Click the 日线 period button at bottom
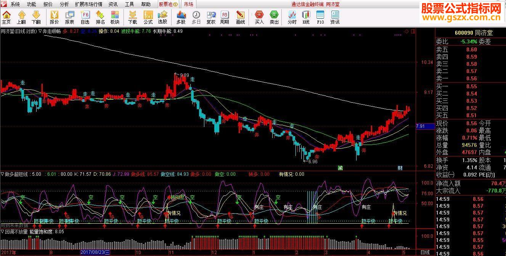Screen dimensions: 506x256 coord(425,253)
